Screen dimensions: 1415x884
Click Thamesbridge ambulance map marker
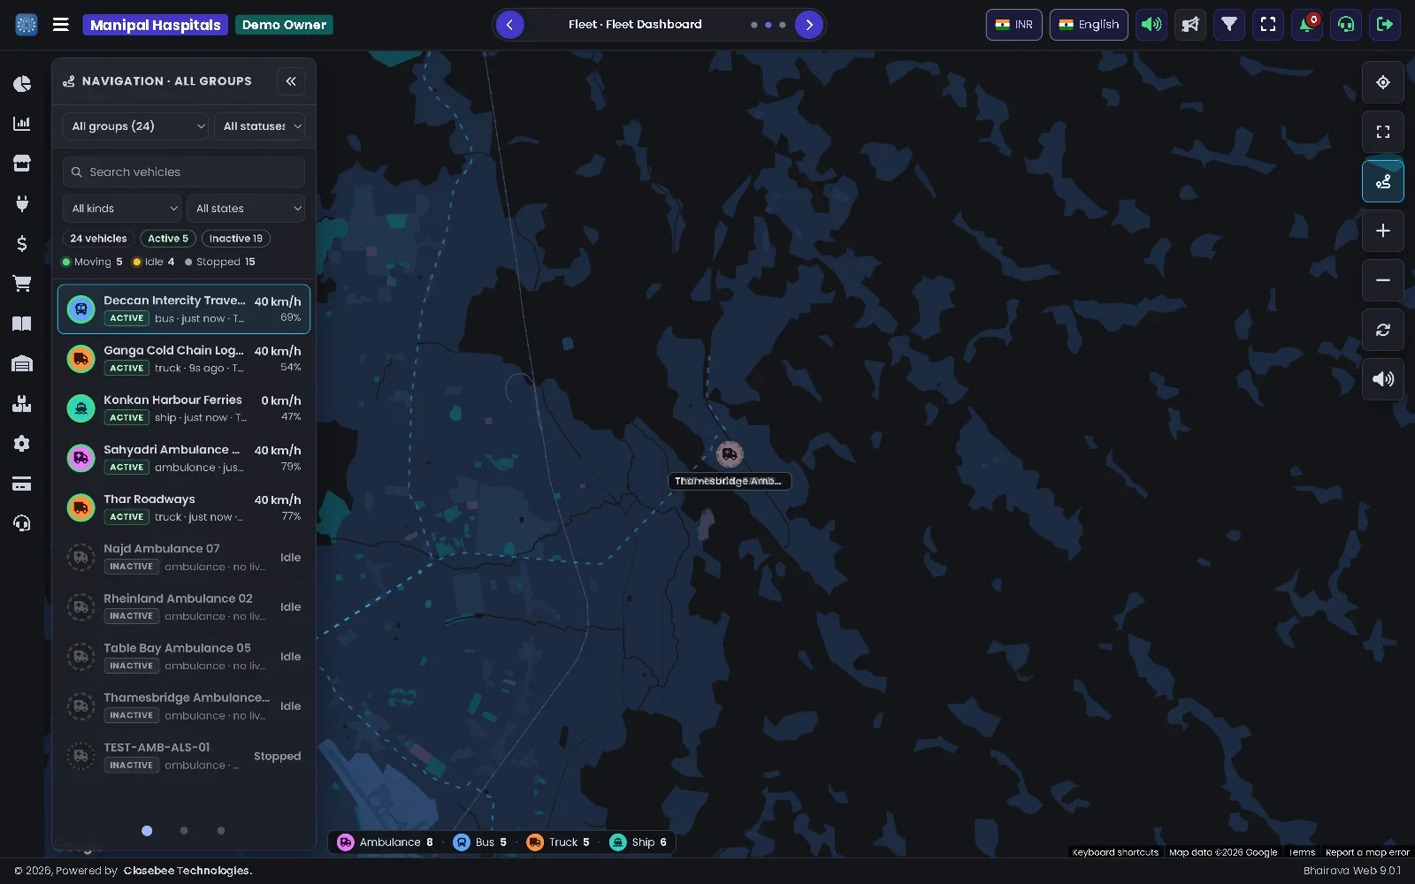click(x=730, y=454)
